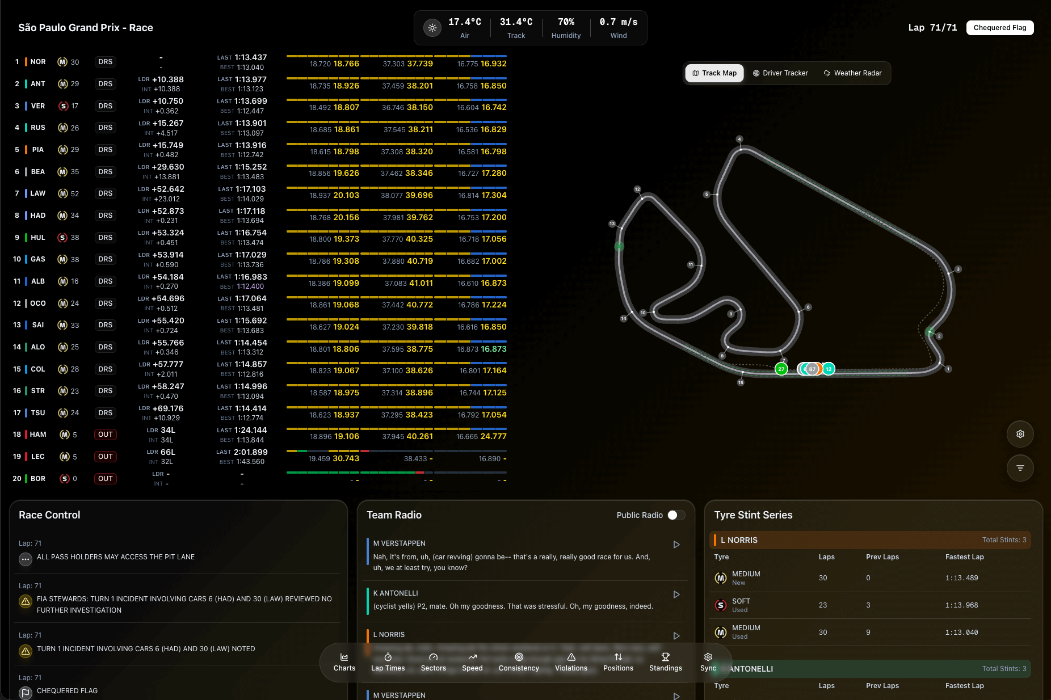
Task: Open the Charts view from the dock
Action: click(344, 662)
